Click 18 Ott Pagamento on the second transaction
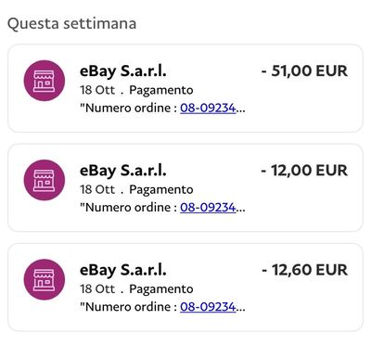 pyautogui.click(x=136, y=189)
